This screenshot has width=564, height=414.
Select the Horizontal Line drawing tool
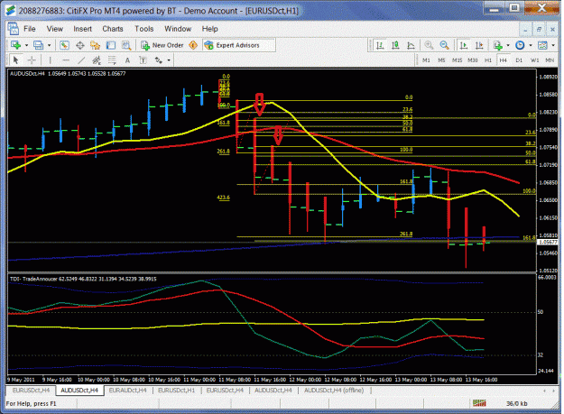click(66, 60)
